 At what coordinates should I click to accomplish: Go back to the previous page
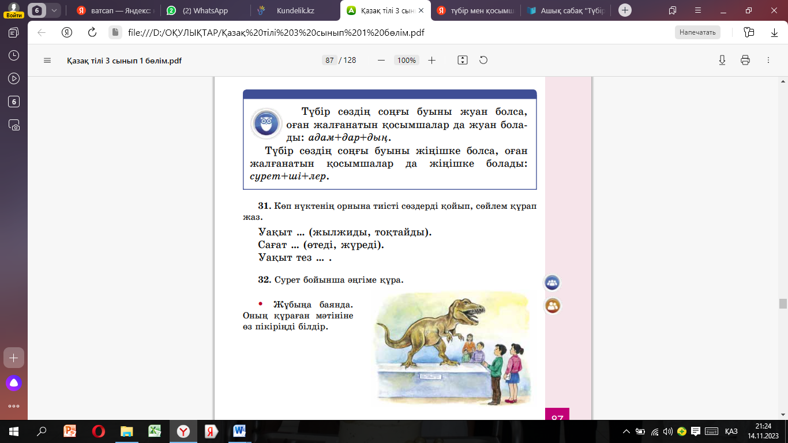click(42, 32)
